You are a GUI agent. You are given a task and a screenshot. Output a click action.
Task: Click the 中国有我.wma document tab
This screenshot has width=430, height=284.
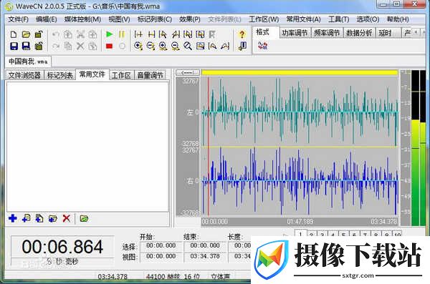[28, 62]
